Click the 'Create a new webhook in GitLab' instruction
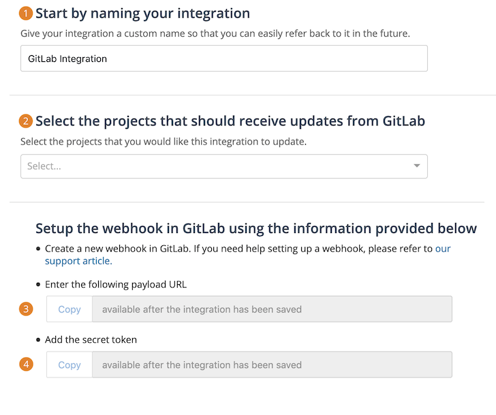496x415 pixels. point(238,249)
